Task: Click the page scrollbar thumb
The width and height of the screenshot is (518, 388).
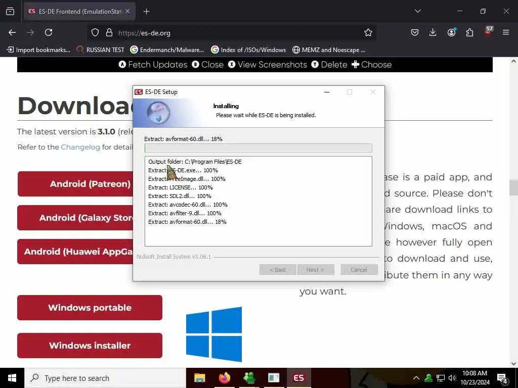Action: pyautogui.click(x=513, y=187)
